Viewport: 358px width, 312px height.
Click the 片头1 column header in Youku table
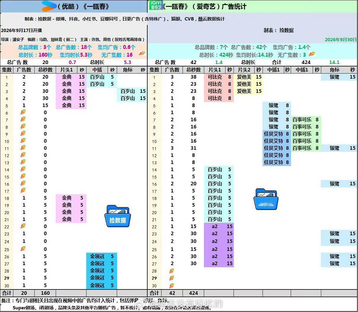pos(67,70)
